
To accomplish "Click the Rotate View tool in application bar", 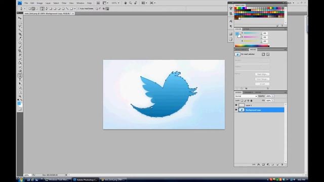I will click(x=136, y=3).
